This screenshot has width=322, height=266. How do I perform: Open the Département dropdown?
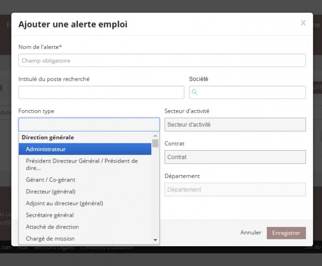pyautogui.click(x=235, y=190)
